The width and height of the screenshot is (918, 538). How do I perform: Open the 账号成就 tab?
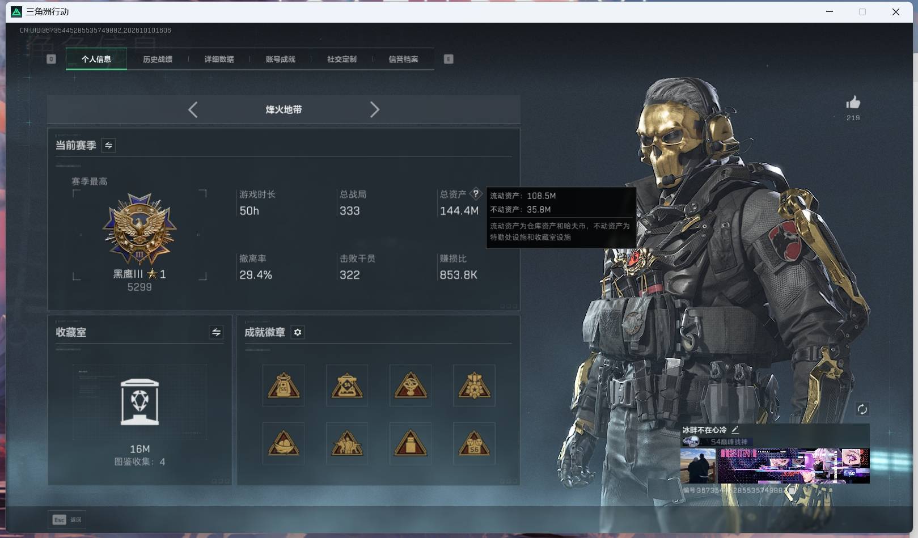(280, 59)
